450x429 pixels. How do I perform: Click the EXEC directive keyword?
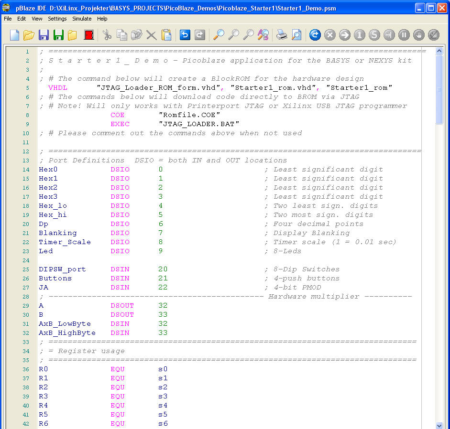tap(120, 124)
